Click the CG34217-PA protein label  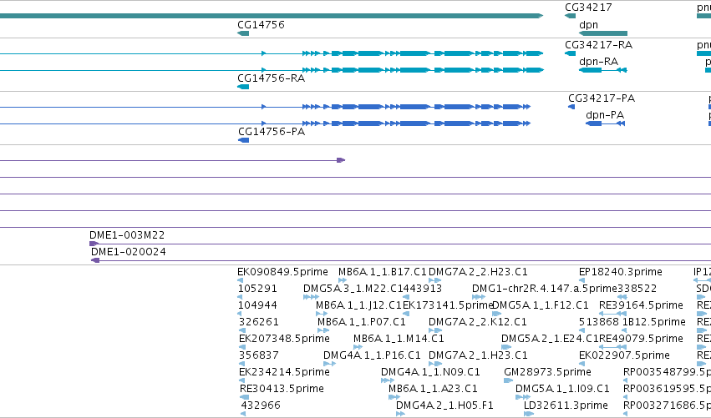tap(602, 98)
